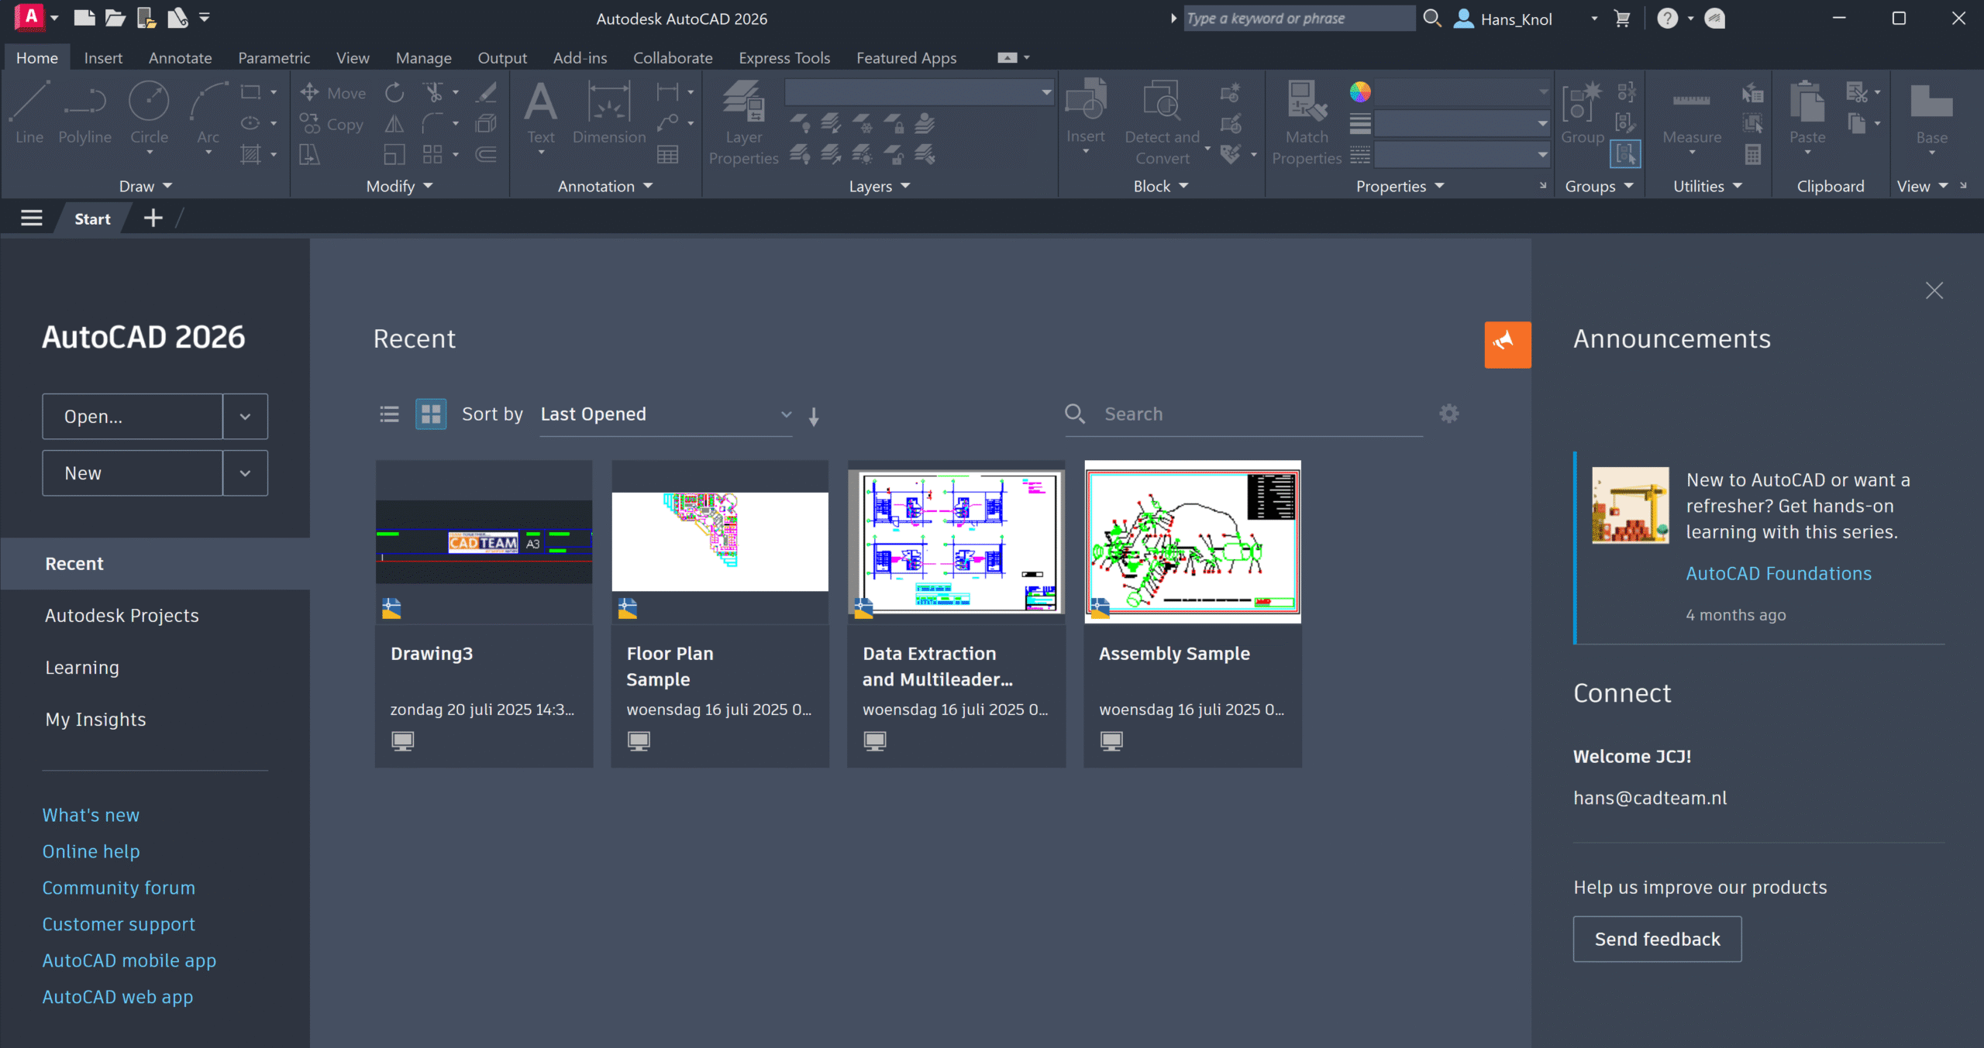Click the orange Announcements megaphone icon
Image resolution: width=1984 pixels, height=1048 pixels.
click(x=1507, y=344)
